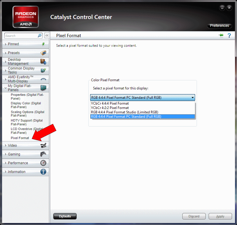Click the Defaults button
The width and height of the screenshot is (237, 225).
65,216
